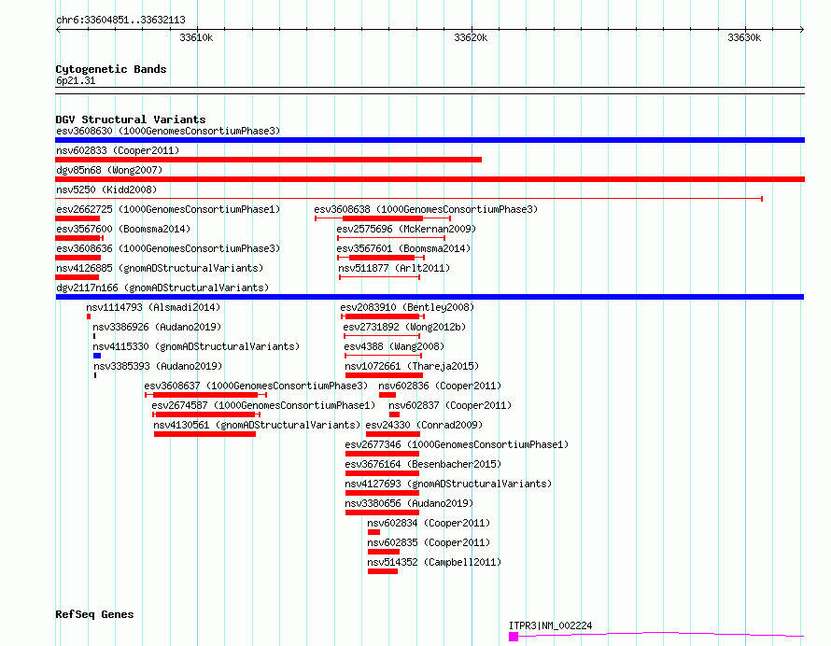Click nsv1114793 (Alsmadi2014) label
831x646 pixels.
pyautogui.click(x=153, y=307)
